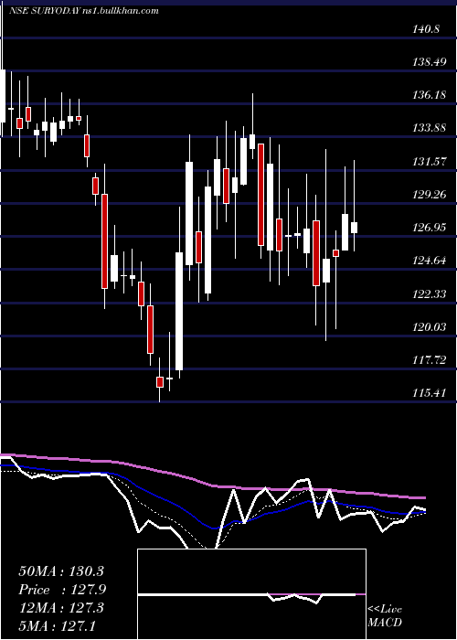
Task: Select the 117.72 price axis label
Action: click(430, 360)
